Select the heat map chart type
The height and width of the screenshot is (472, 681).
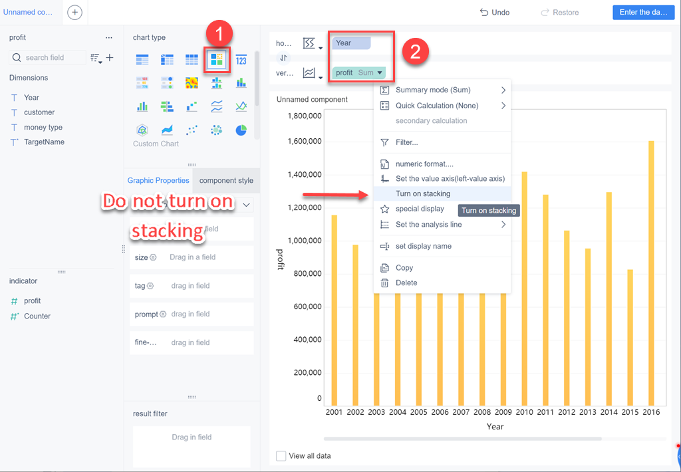tap(192, 82)
